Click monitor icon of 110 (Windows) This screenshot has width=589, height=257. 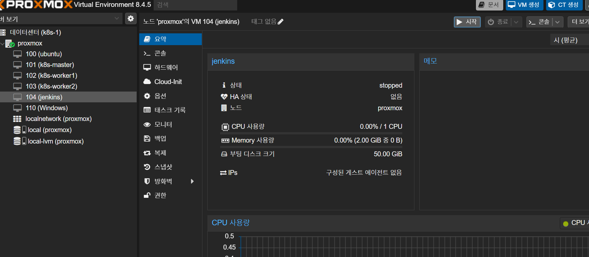pyautogui.click(x=17, y=108)
